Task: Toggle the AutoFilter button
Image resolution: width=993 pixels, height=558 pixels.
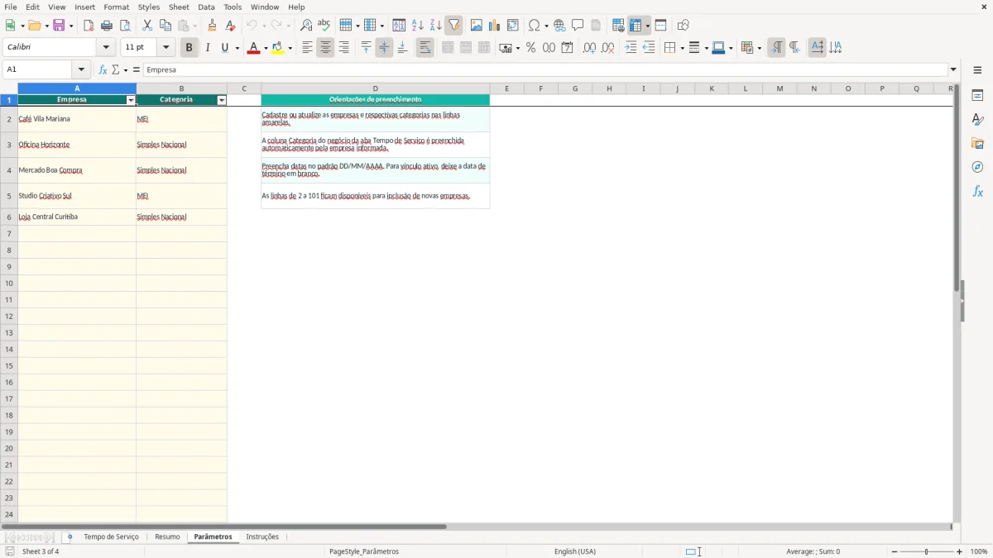Action: click(x=453, y=26)
